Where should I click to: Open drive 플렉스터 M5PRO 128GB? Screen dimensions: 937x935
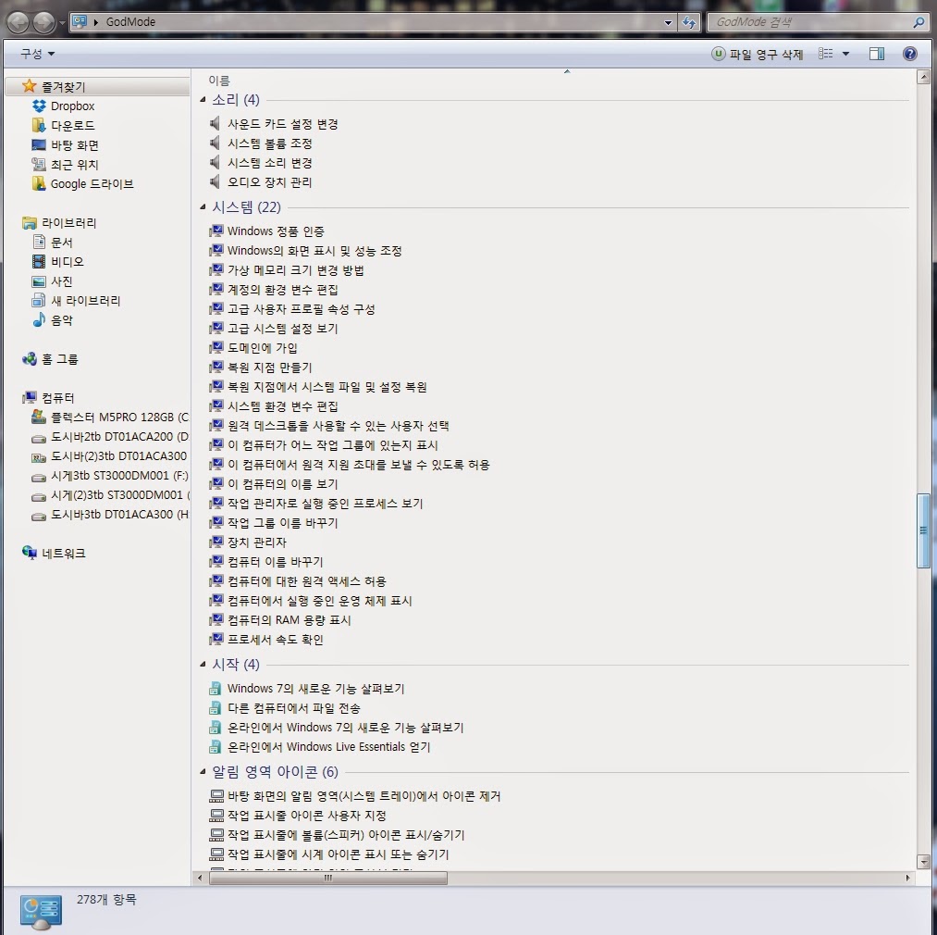click(x=119, y=417)
